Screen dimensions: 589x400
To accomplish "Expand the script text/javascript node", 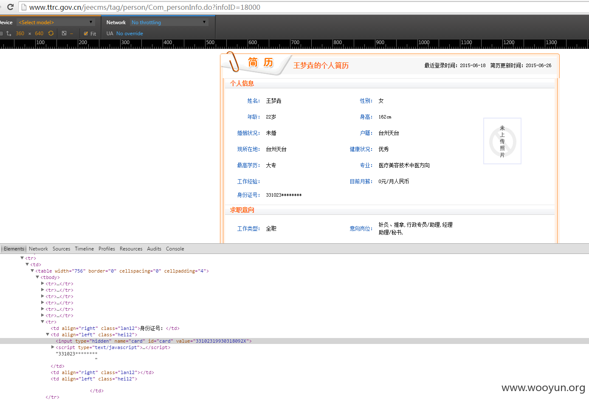I will (x=53, y=347).
